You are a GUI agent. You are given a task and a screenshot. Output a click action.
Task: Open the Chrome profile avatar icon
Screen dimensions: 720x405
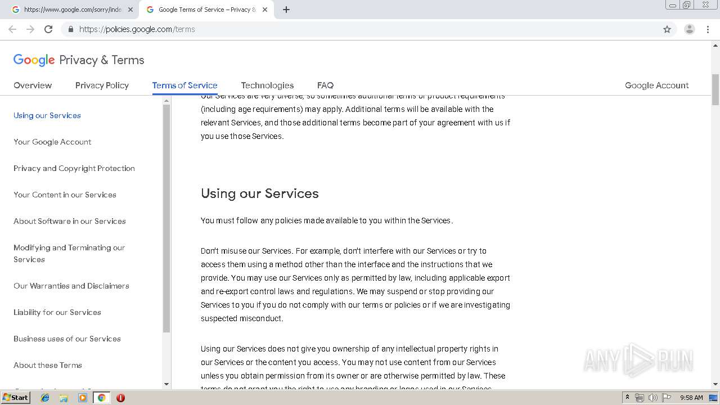(690, 29)
